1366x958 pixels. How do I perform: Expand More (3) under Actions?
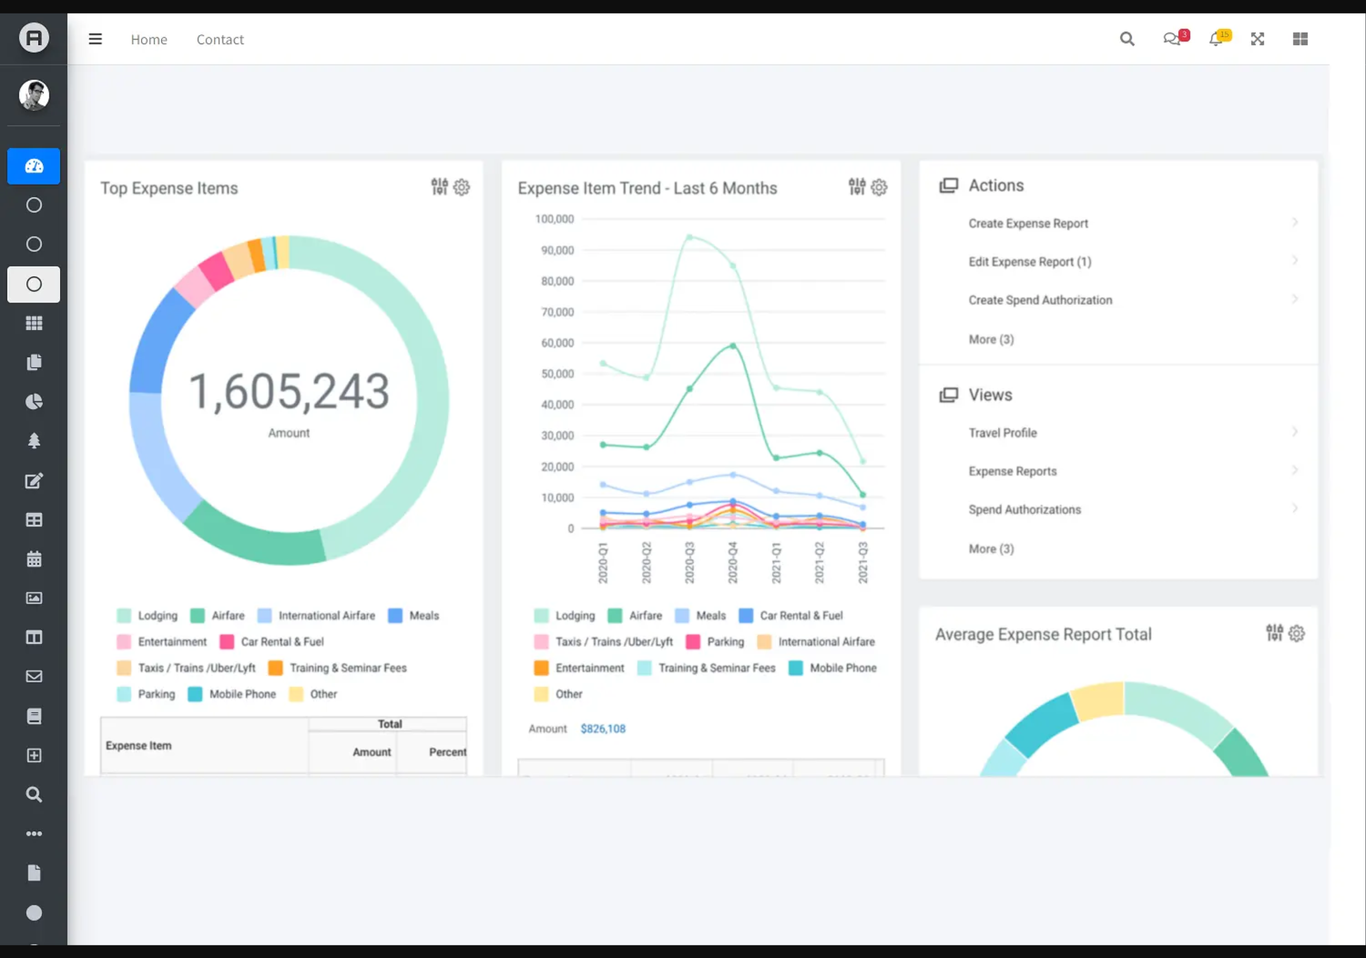pos(991,339)
